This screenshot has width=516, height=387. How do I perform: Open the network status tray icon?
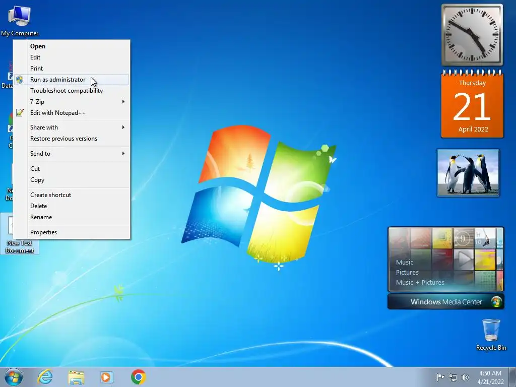[453, 377]
